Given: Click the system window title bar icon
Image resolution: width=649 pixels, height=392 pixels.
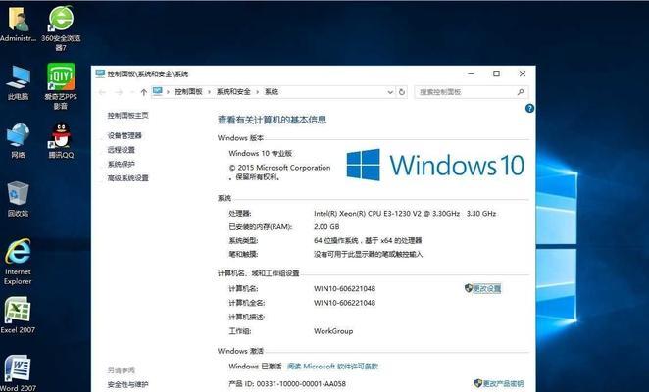Looking at the screenshot, I should 100,73.
